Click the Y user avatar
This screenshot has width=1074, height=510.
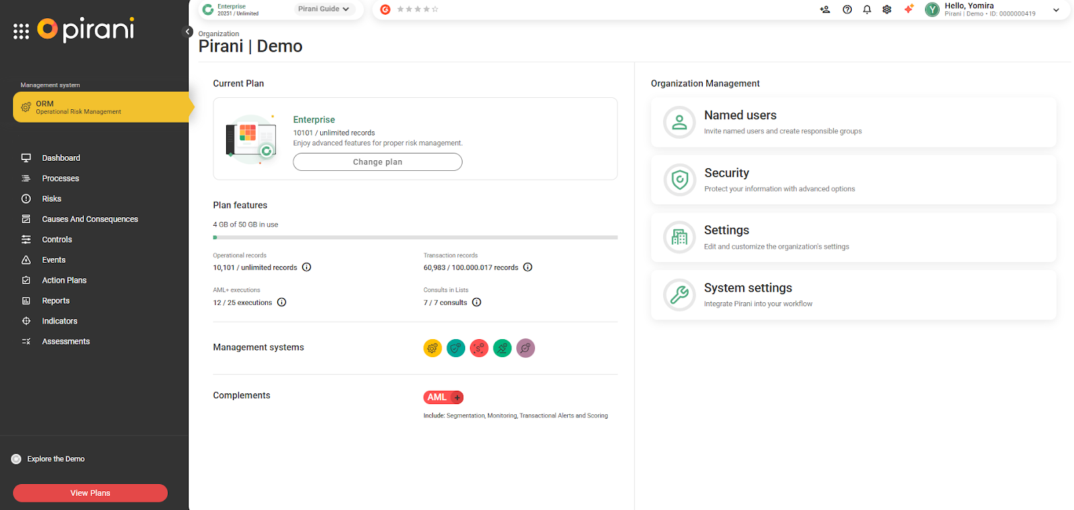click(932, 9)
